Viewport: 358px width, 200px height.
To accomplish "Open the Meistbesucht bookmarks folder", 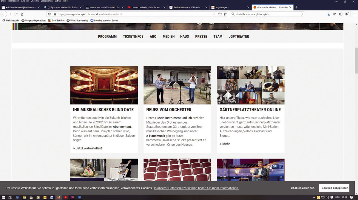I will (x=11, y=21).
